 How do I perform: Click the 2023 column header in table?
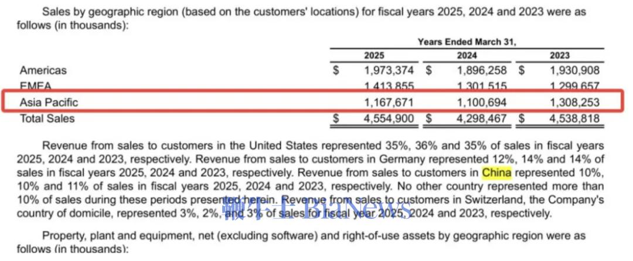(x=559, y=56)
